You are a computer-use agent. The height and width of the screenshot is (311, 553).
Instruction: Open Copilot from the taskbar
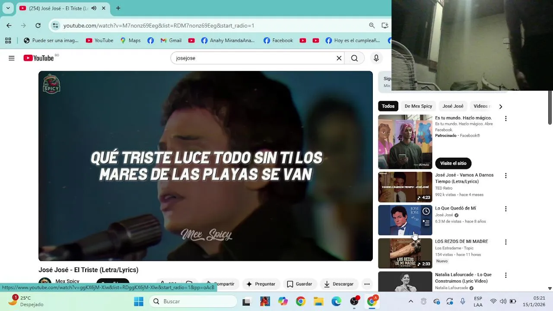pyautogui.click(x=283, y=301)
